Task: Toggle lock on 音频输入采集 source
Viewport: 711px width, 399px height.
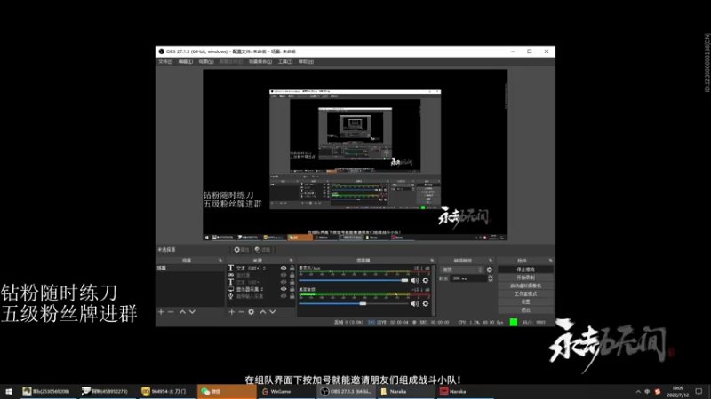Action: (x=292, y=296)
